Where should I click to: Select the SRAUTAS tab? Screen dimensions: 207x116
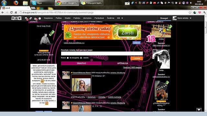(x=81, y=63)
